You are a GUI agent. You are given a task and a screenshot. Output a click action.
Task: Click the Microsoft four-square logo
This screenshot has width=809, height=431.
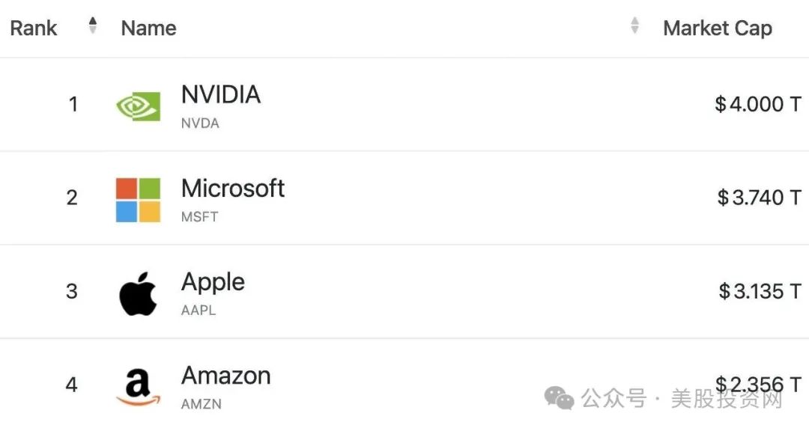(x=138, y=200)
